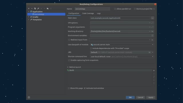Remove the Before launch task
The image size is (183, 103).
tap(154, 74)
